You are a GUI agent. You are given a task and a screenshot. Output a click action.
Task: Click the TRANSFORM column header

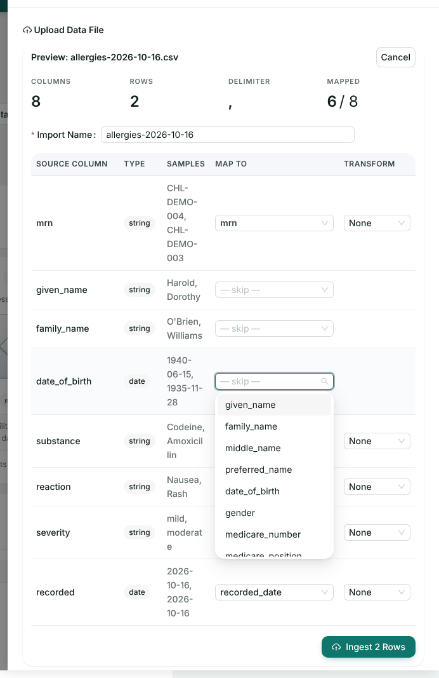point(369,164)
